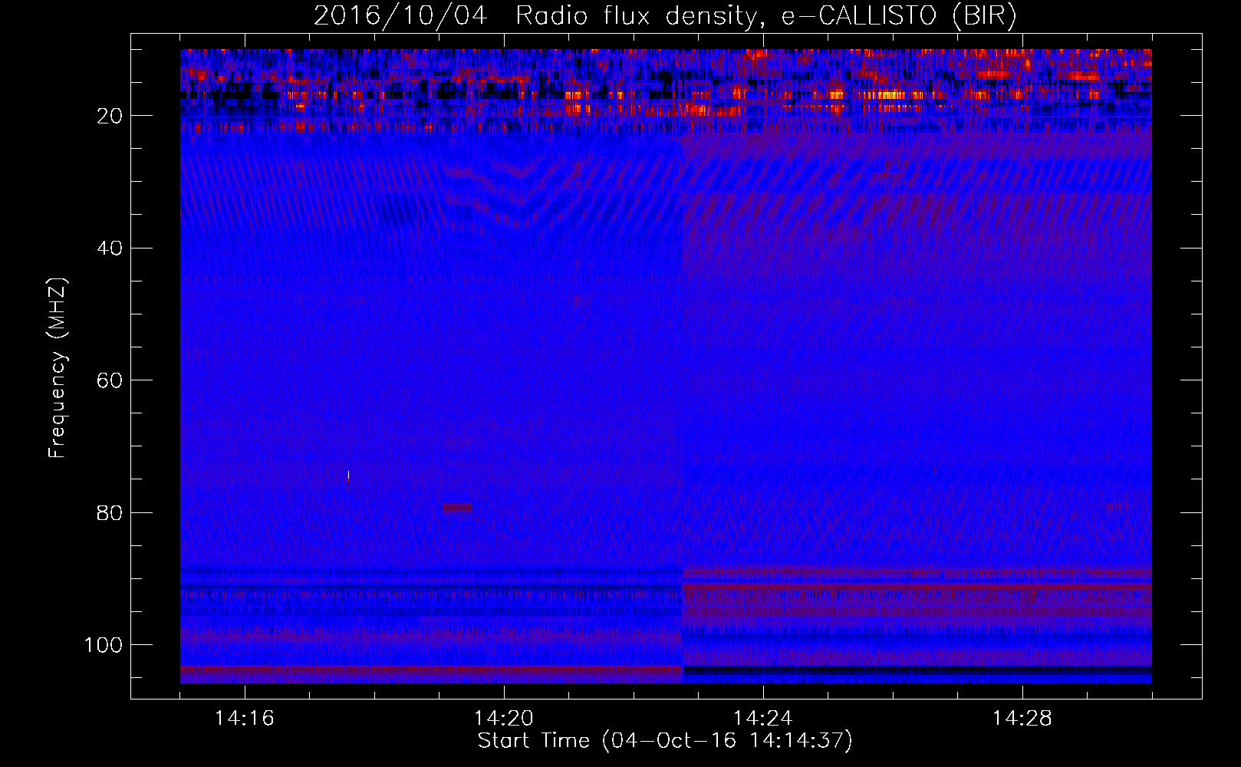Select the 'Frequency (MHZ)' axis label
1241x767 pixels.
58,368
